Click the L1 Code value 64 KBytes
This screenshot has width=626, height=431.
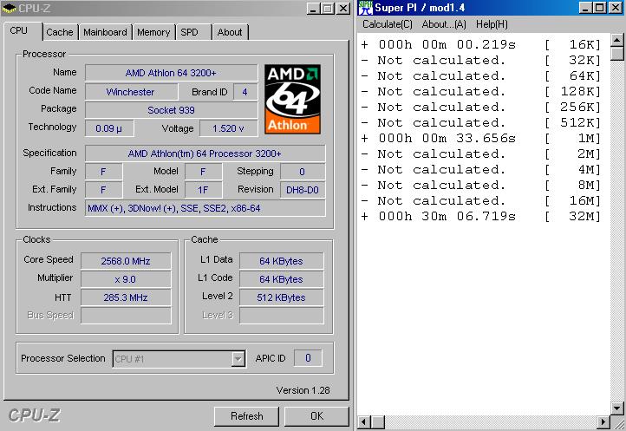(281, 279)
